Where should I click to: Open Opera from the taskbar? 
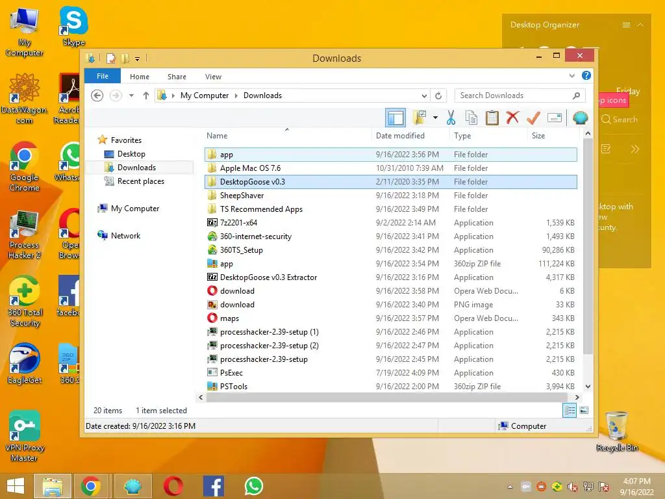[173, 486]
